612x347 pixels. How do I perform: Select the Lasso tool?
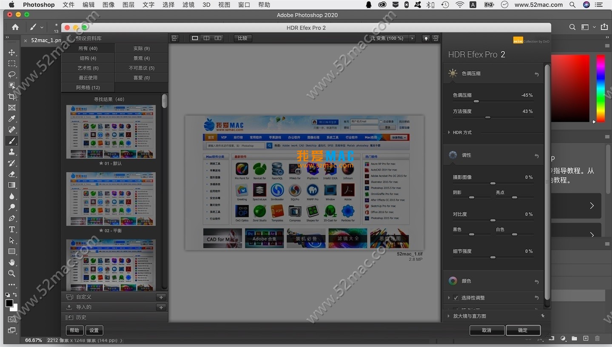coord(12,75)
